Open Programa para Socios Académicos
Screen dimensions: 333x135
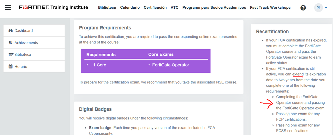point(214,8)
